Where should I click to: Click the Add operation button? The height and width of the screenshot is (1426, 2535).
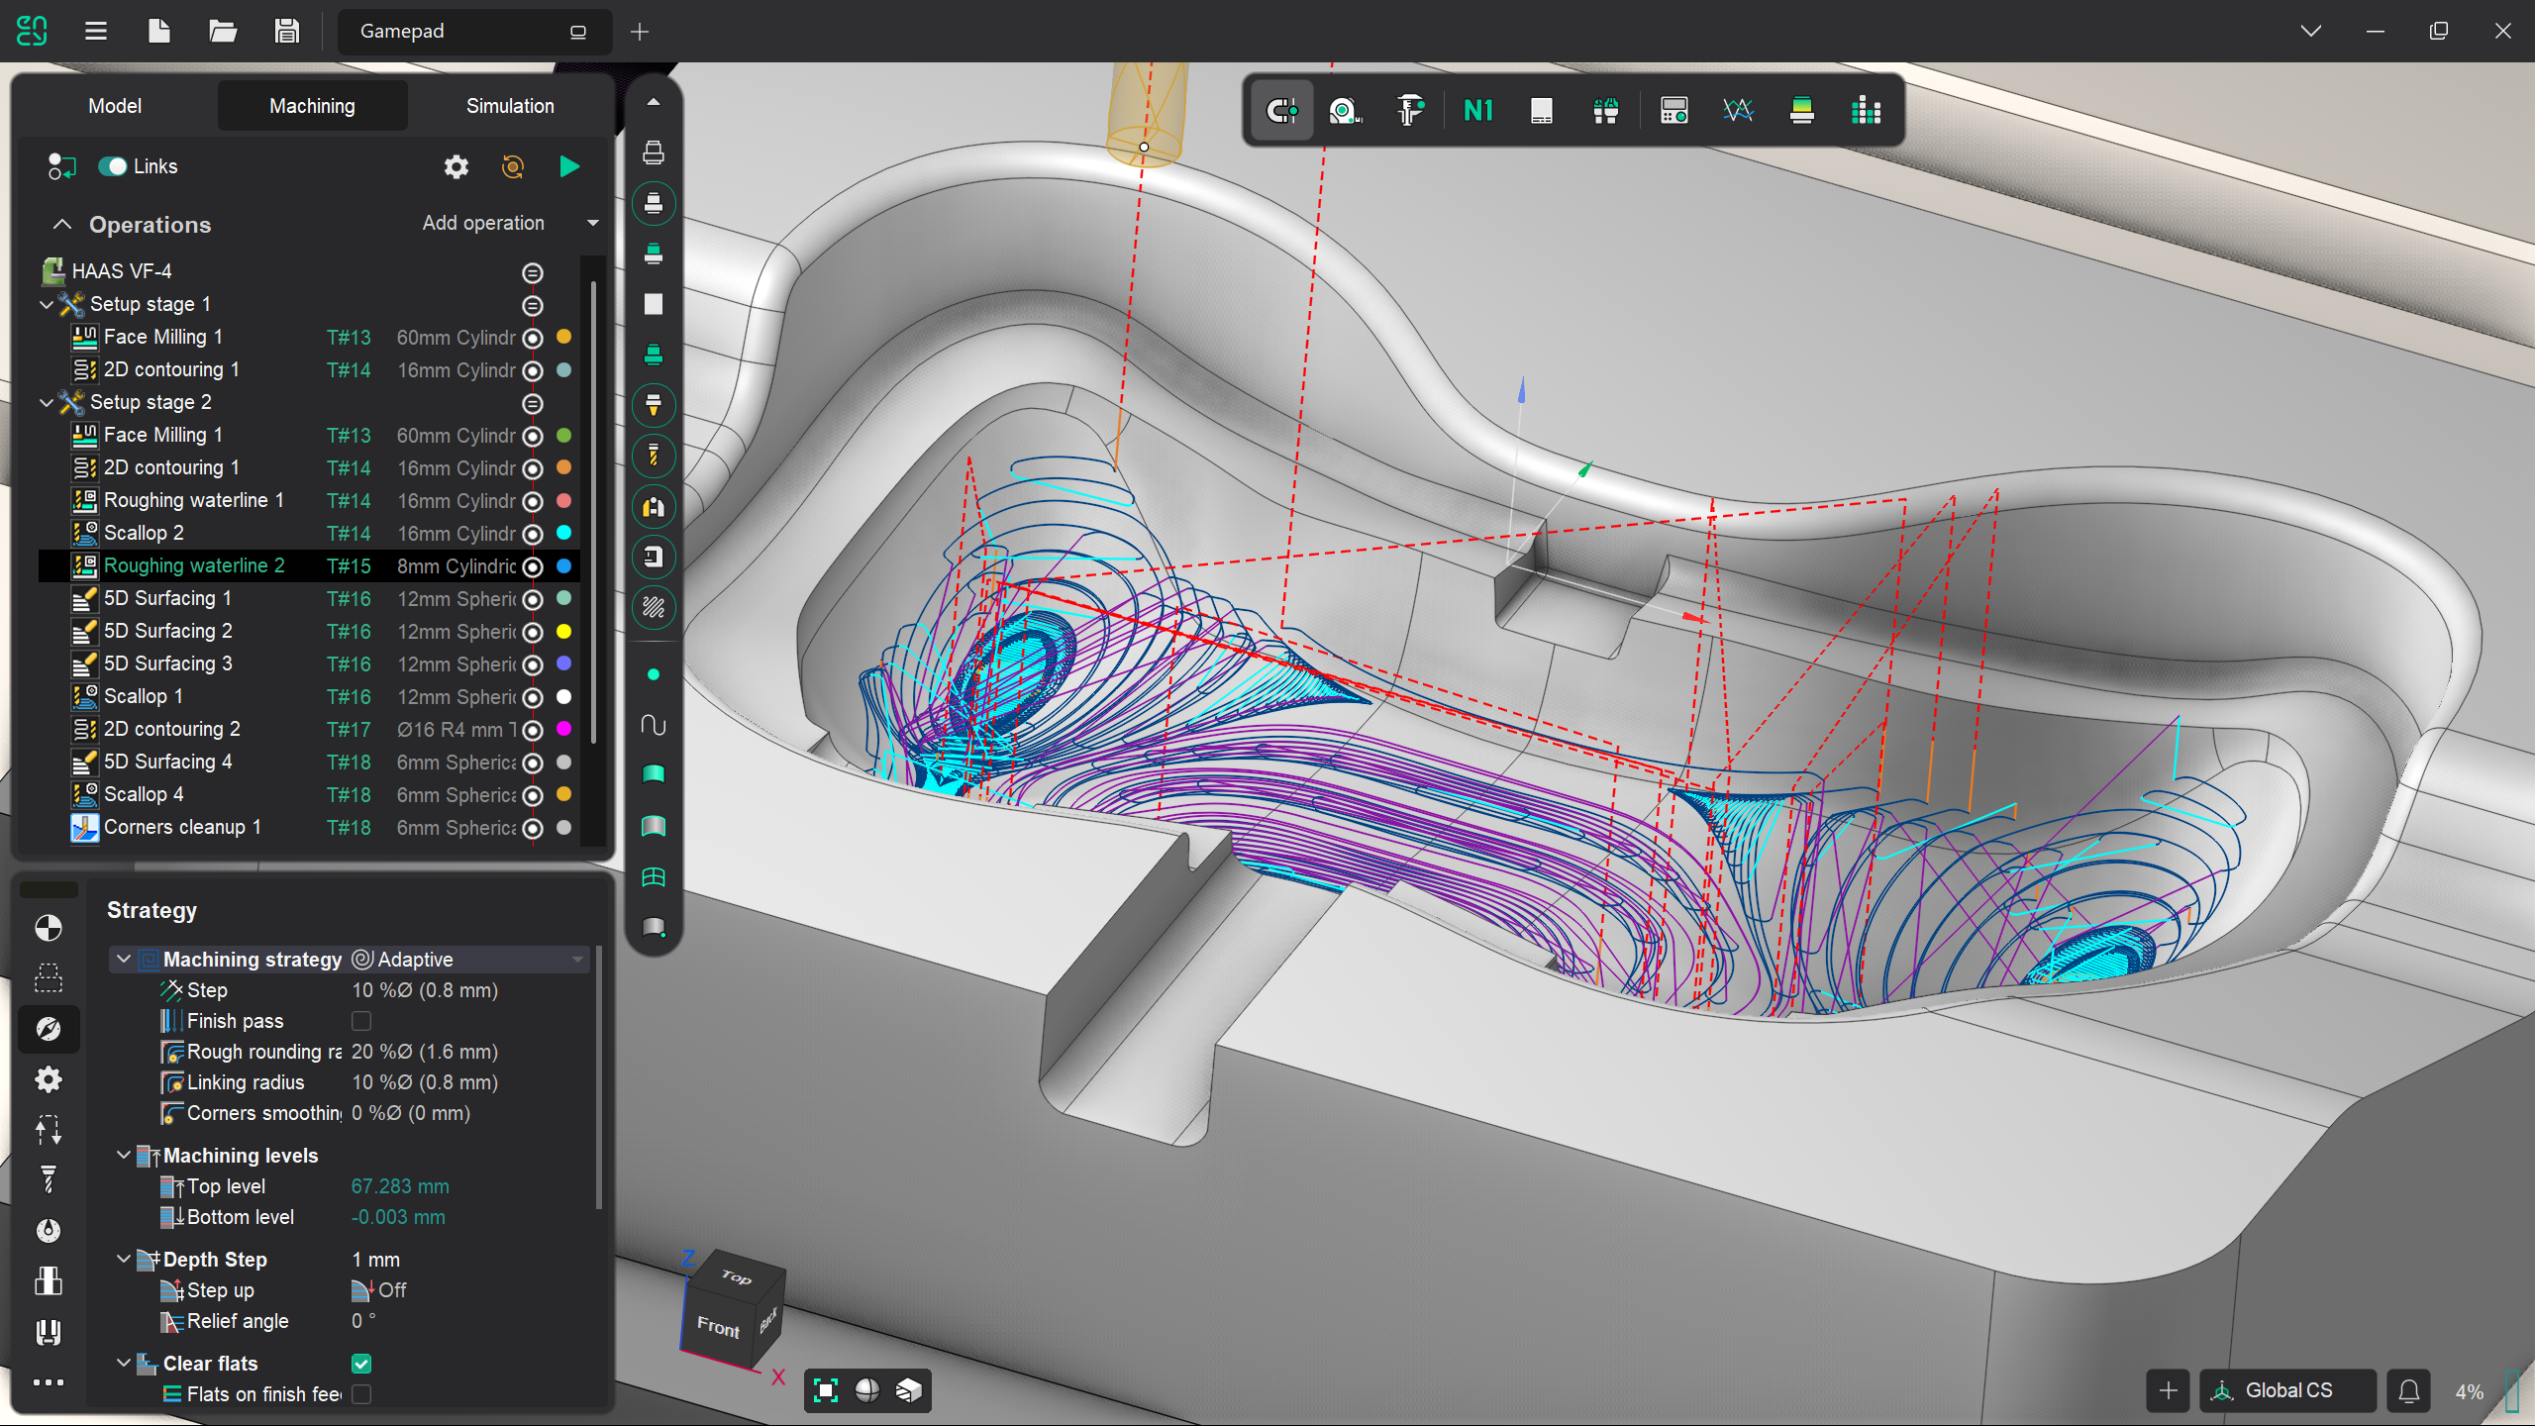point(483,223)
